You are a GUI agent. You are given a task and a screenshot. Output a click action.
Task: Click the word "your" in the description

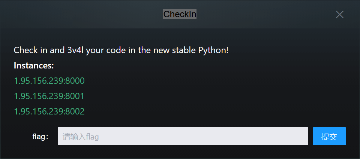pyautogui.click(x=94, y=50)
